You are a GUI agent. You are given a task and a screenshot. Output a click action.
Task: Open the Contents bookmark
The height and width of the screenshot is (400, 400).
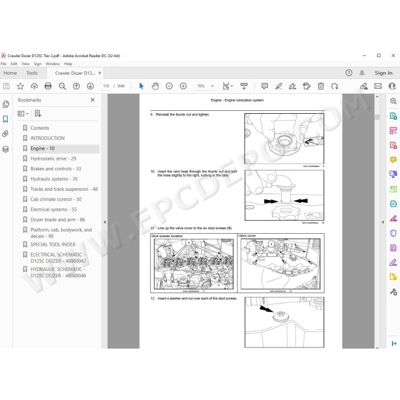[39, 128]
